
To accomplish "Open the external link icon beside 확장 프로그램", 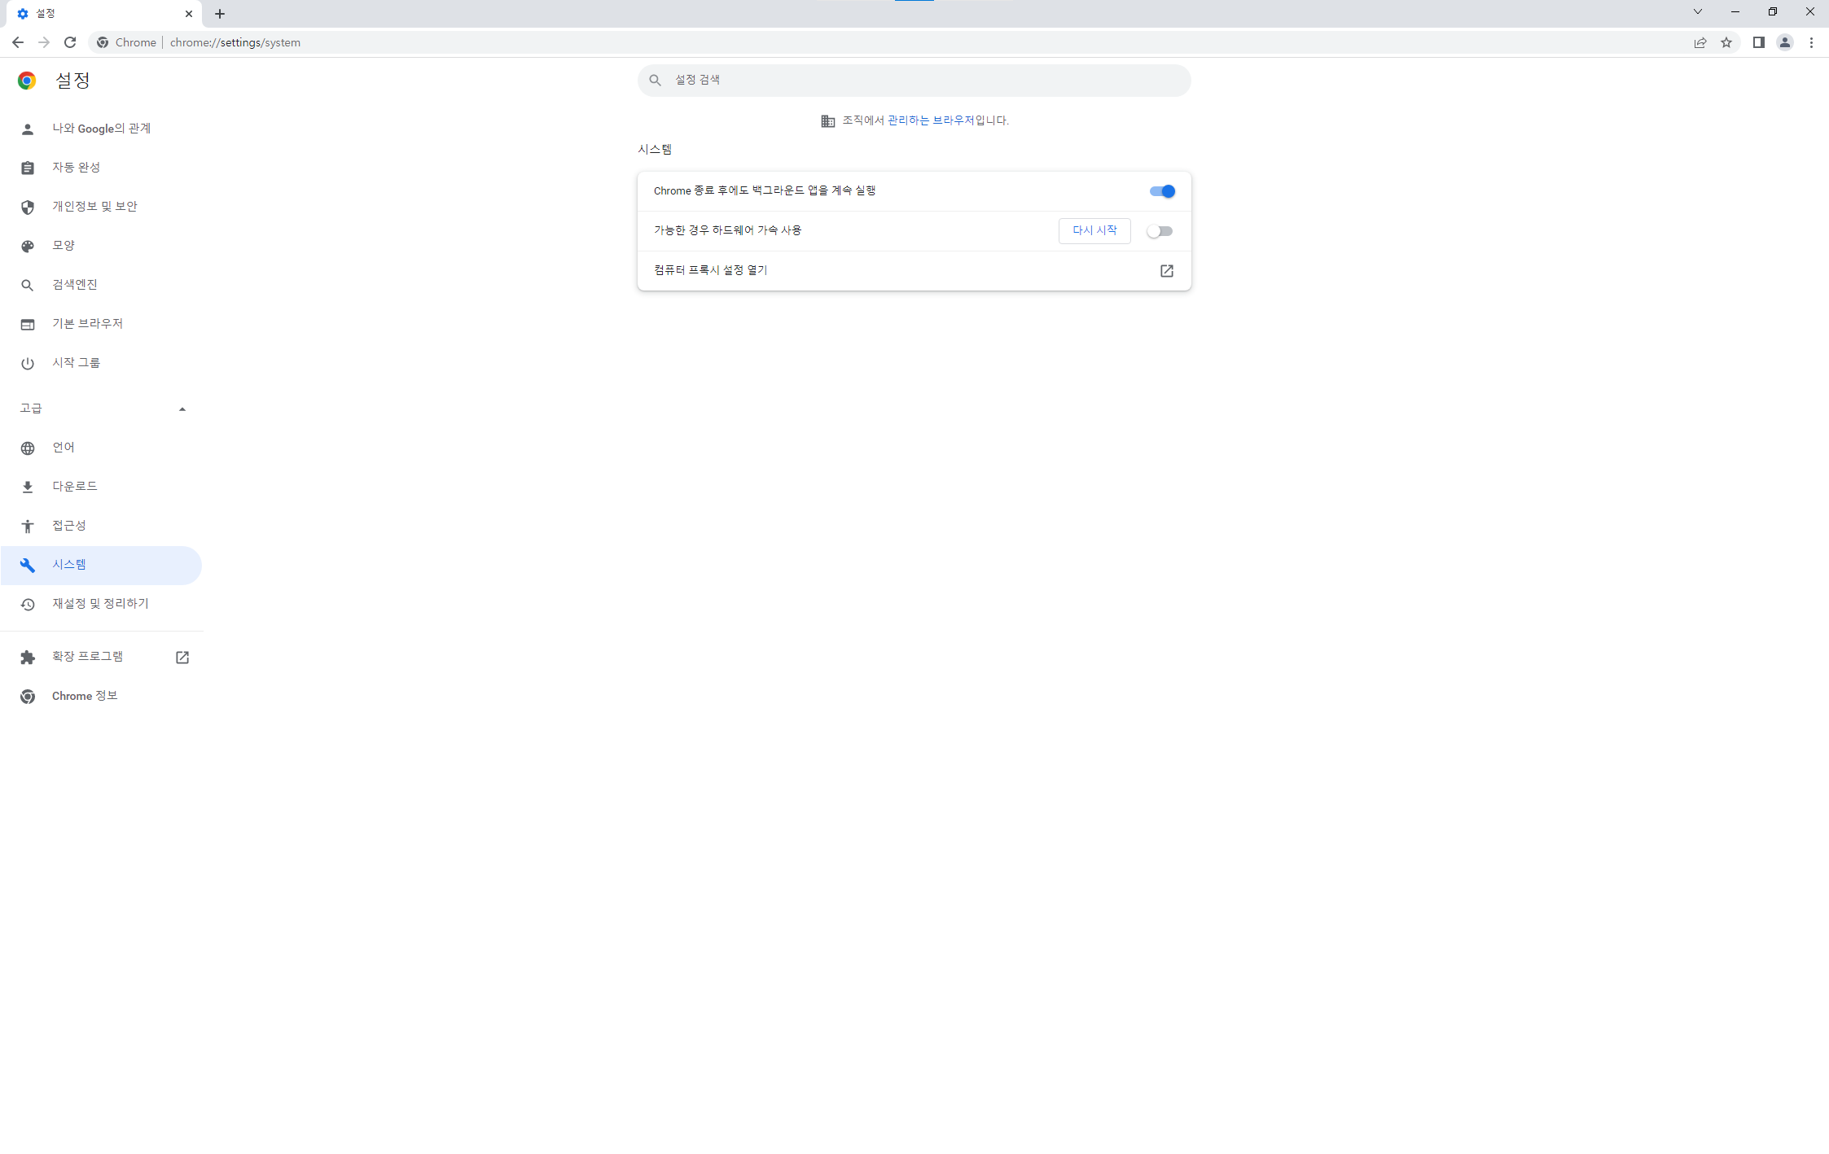I will coord(182,657).
